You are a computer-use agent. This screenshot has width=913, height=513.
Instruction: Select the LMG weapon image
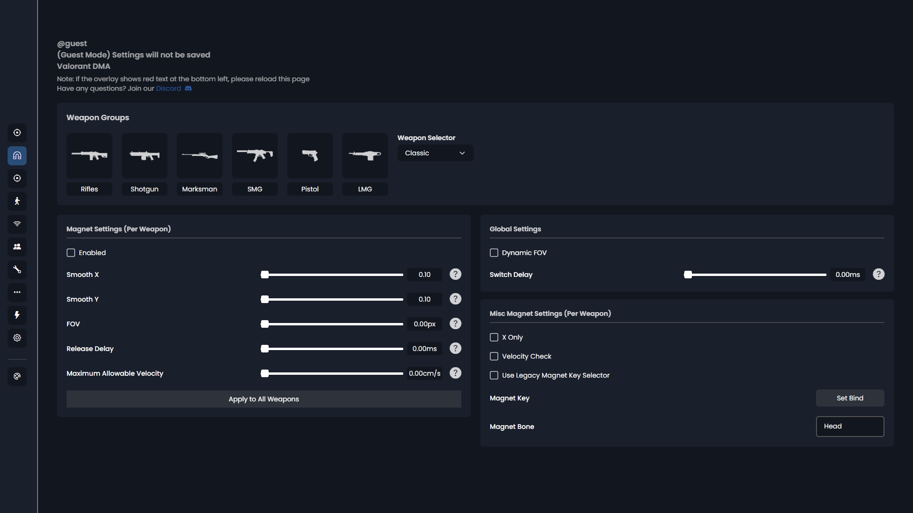[365, 156]
